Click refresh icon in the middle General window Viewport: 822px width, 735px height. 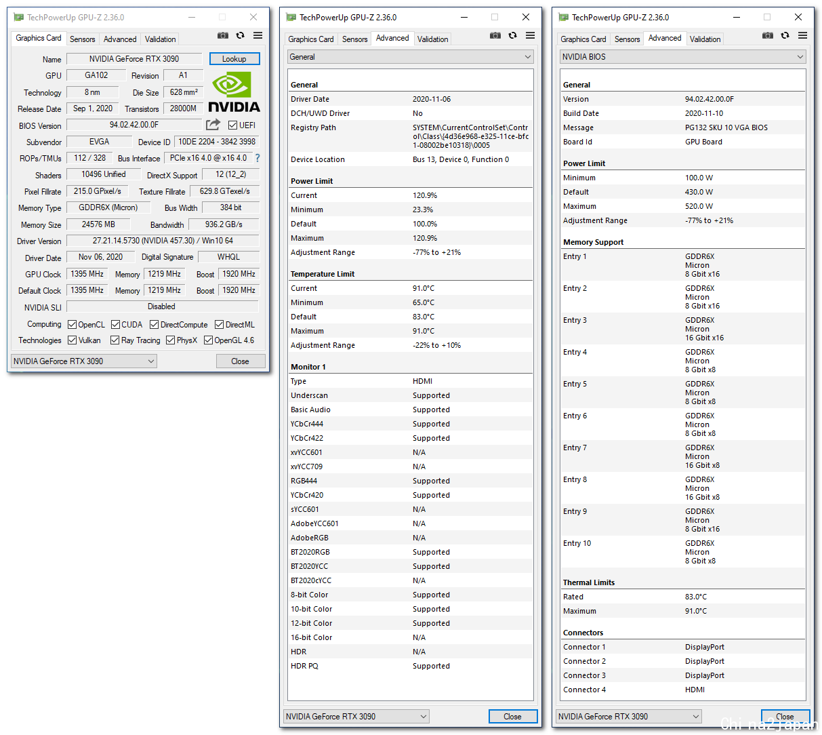click(512, 35)
